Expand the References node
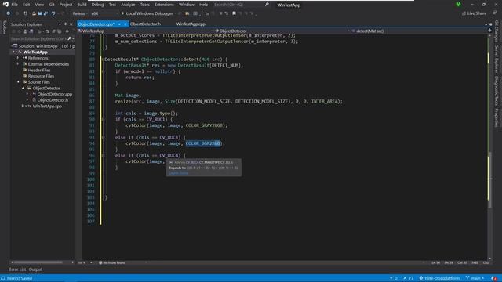Viewport: 502px width, 282px height. 18,58
